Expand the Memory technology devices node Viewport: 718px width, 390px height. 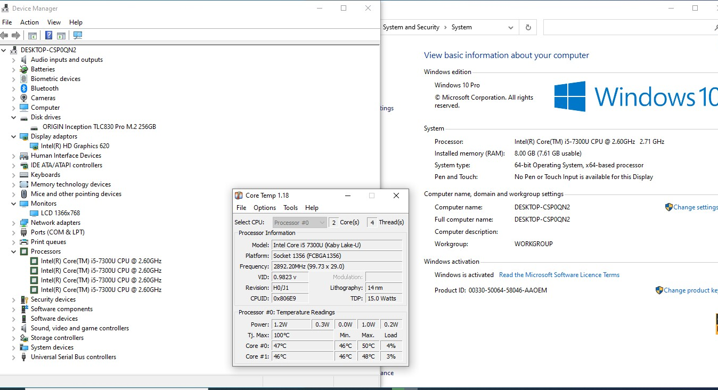tap(14, 184)
